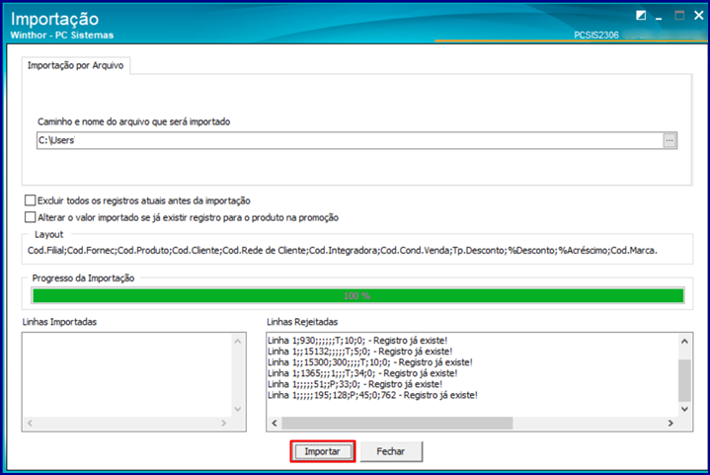710x475 pixels.
Task: Click the 'Linhas Importadas' label
Action: (59, 322)
